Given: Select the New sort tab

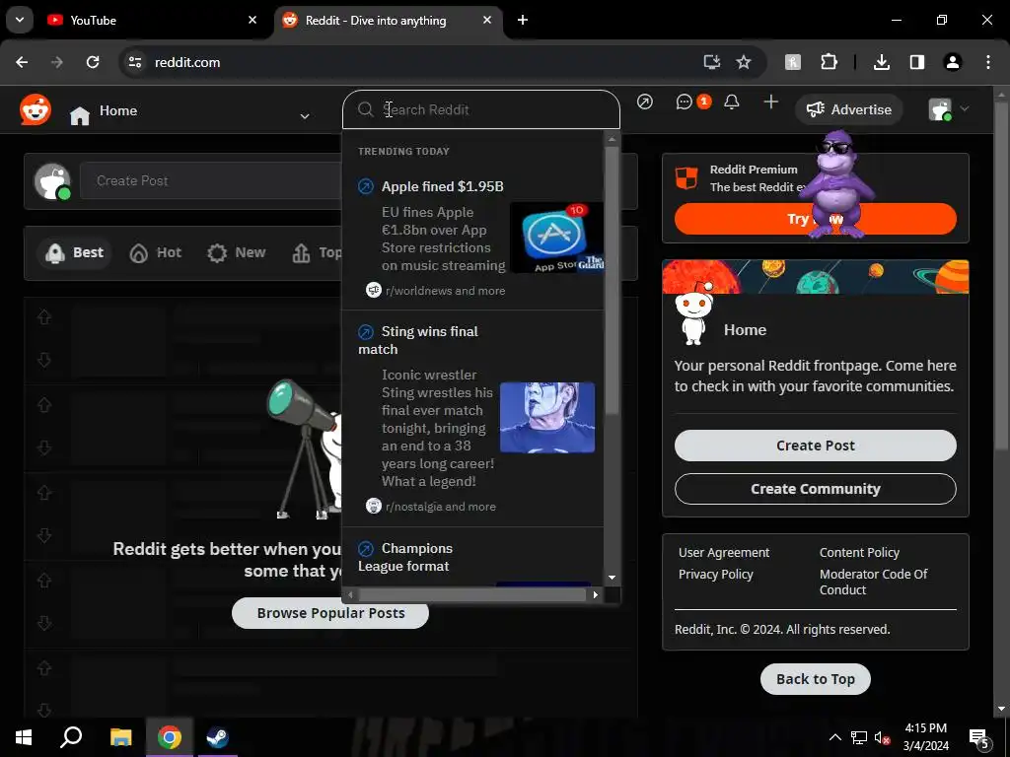Looking at the screenshot, I should pos(237,252).
